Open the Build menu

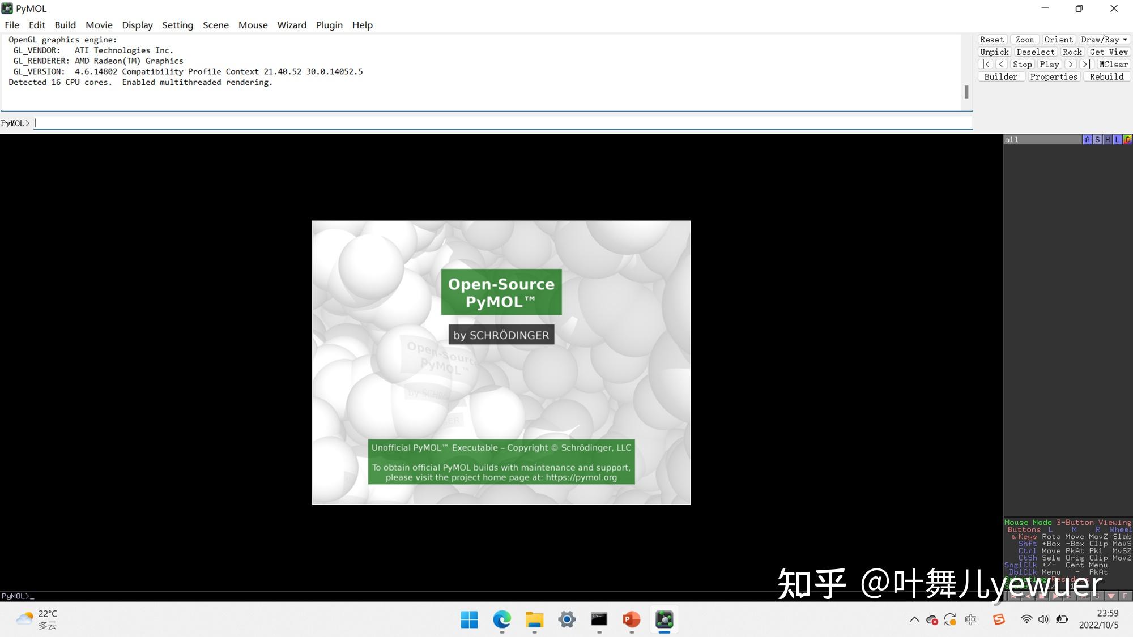click(x=65, y=25)
